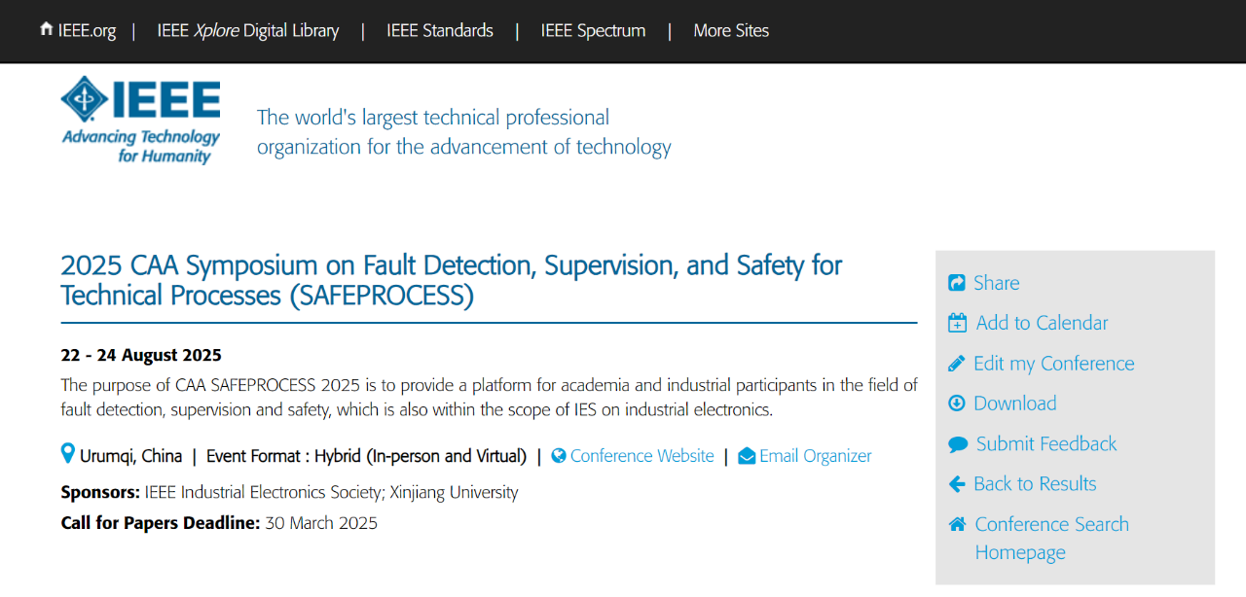1246x597 pixels.
Task: Click the Submit Feedback speech bubble icon
Action: [x=958, y=444]
